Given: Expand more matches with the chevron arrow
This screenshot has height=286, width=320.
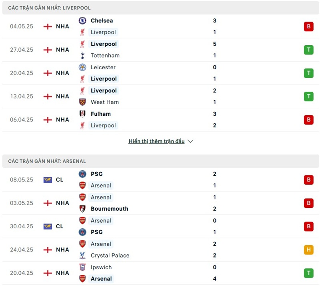Looking at the screenshot, I should pos(190,141).
